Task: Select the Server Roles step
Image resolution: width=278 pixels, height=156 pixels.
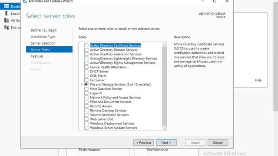Action: click(x=49, y=49)
